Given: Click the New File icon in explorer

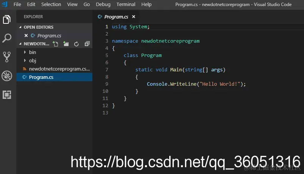Looking at the screenshot, I should click(x=55, y=44).
